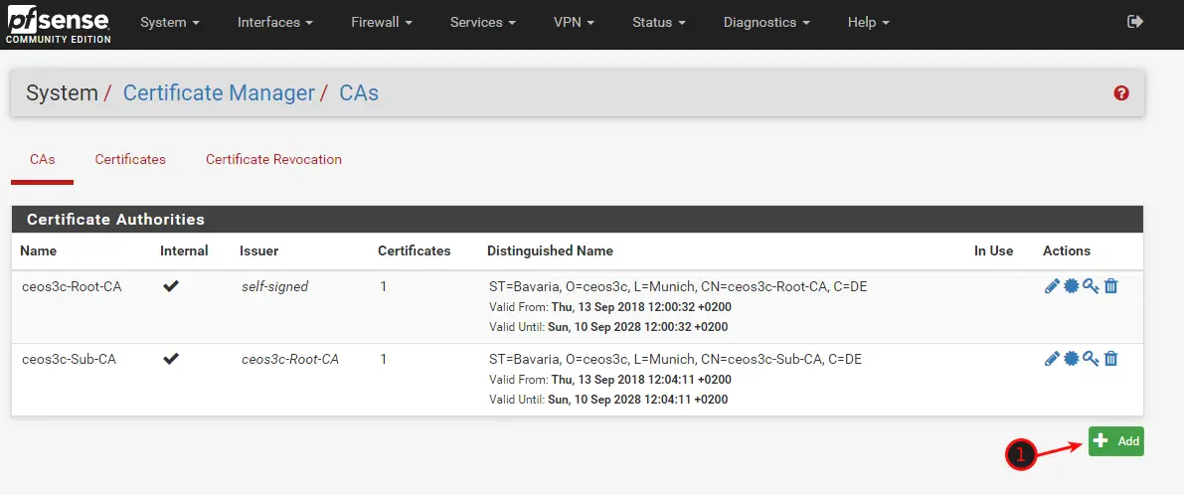Screen dimensions: 1184x495
Task: Expand the Diagnostics dropdown menu
Action: click(x=766, y=23)
